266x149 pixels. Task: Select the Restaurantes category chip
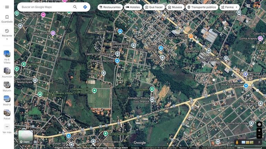click(110, 7)
